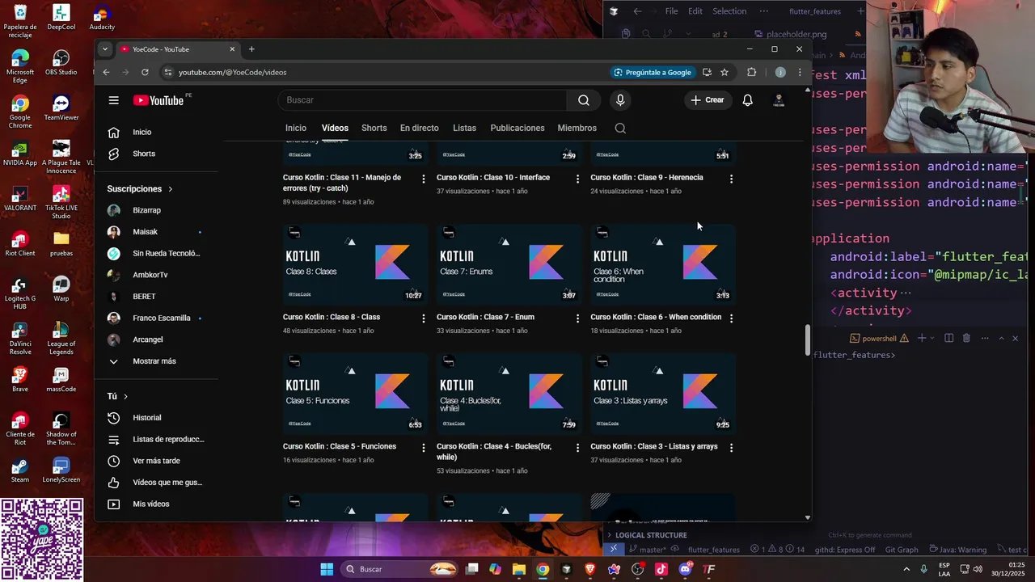
Task: Play the Clase 8 Clases thumbnail
Action: pos(355,264)
